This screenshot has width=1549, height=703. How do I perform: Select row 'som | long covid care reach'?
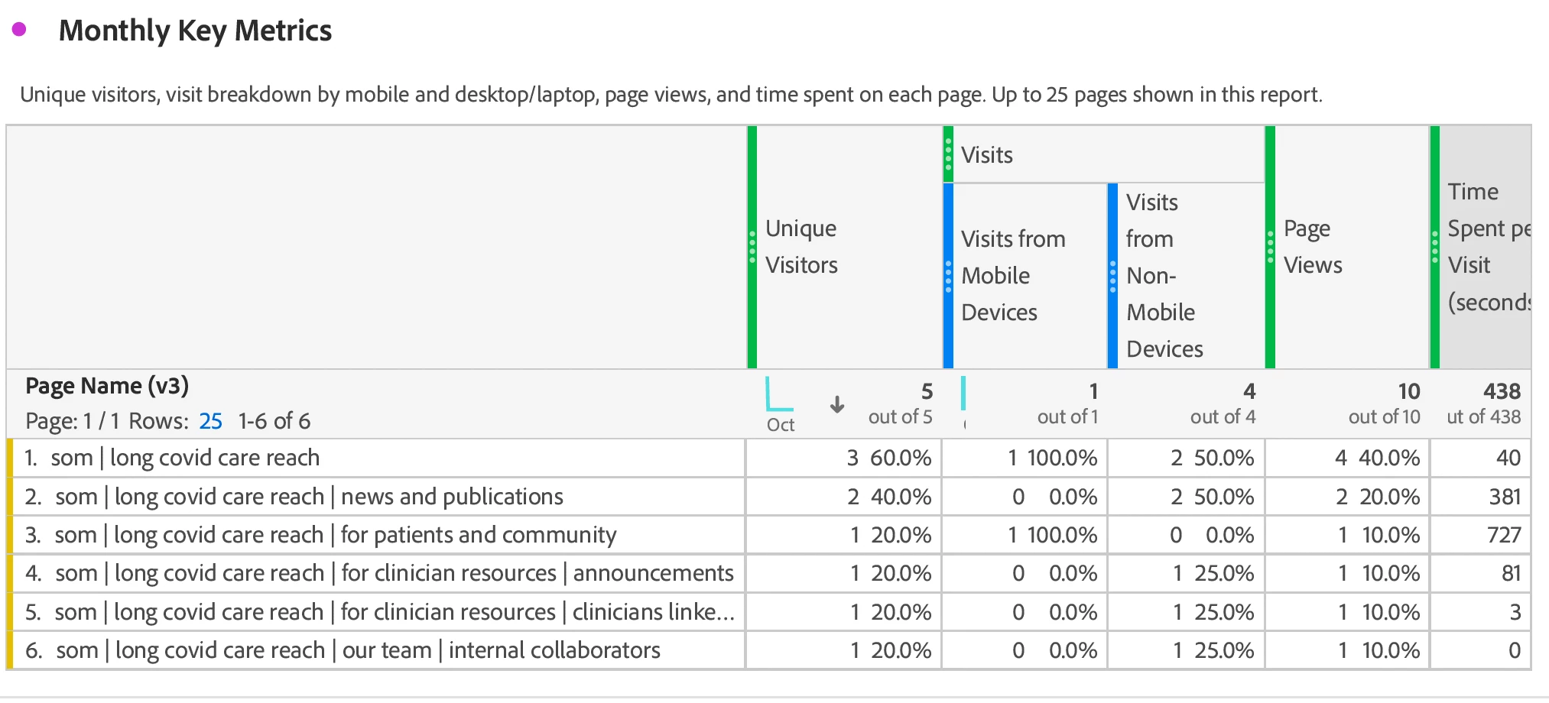pos(185,458)
